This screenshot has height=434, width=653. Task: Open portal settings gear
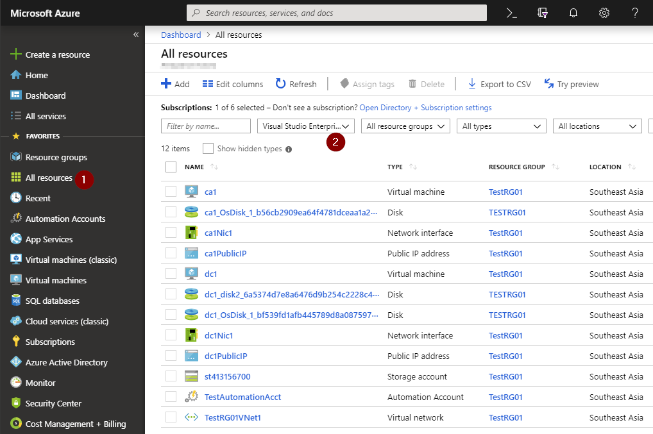[604, 13]
